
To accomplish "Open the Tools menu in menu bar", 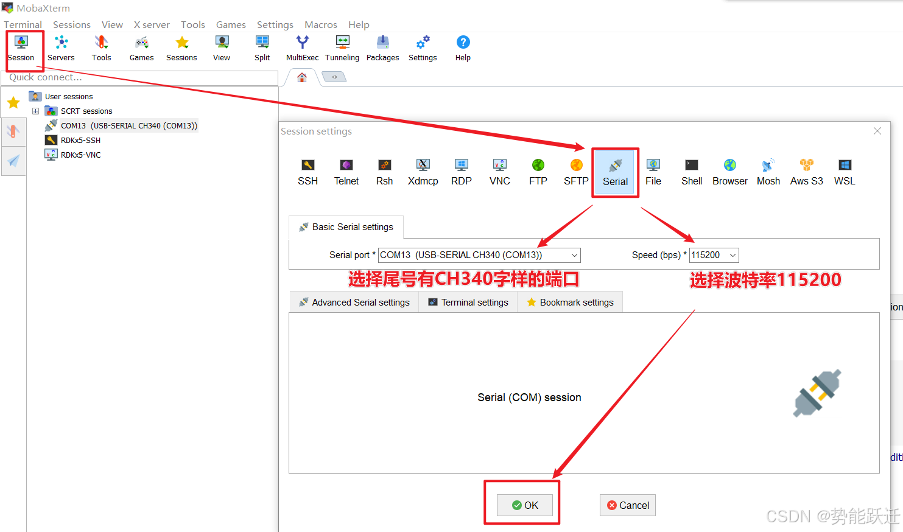I will [x=193, y=24].
